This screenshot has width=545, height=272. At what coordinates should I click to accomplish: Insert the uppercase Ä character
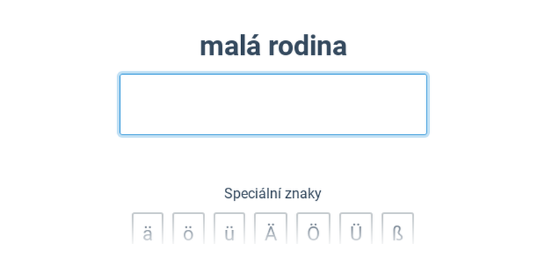tap(270, 229)
